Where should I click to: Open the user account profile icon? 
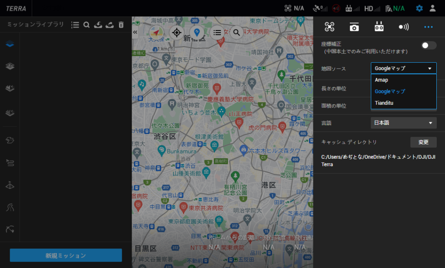pos(432,8)
